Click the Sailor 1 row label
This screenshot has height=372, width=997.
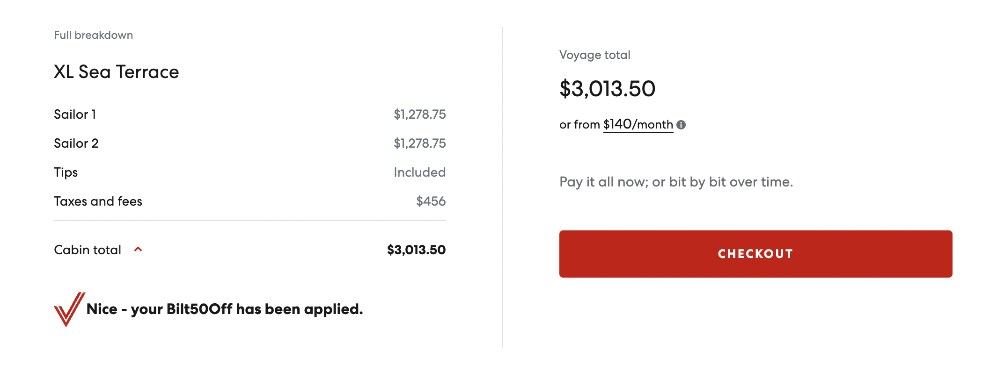75,114
